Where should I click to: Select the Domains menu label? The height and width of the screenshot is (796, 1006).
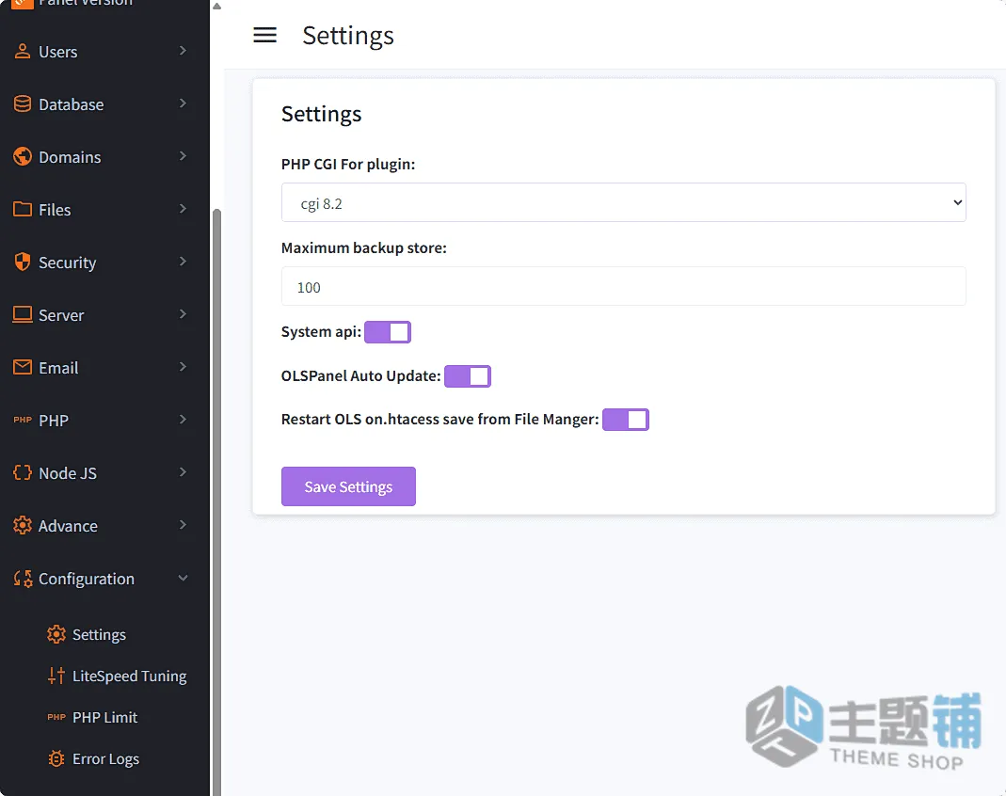[70, 157]
